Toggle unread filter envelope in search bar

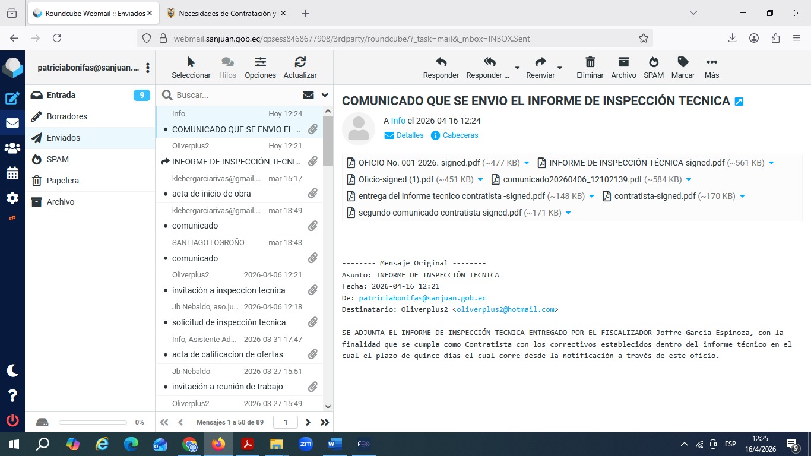click(x=308, y=95)
